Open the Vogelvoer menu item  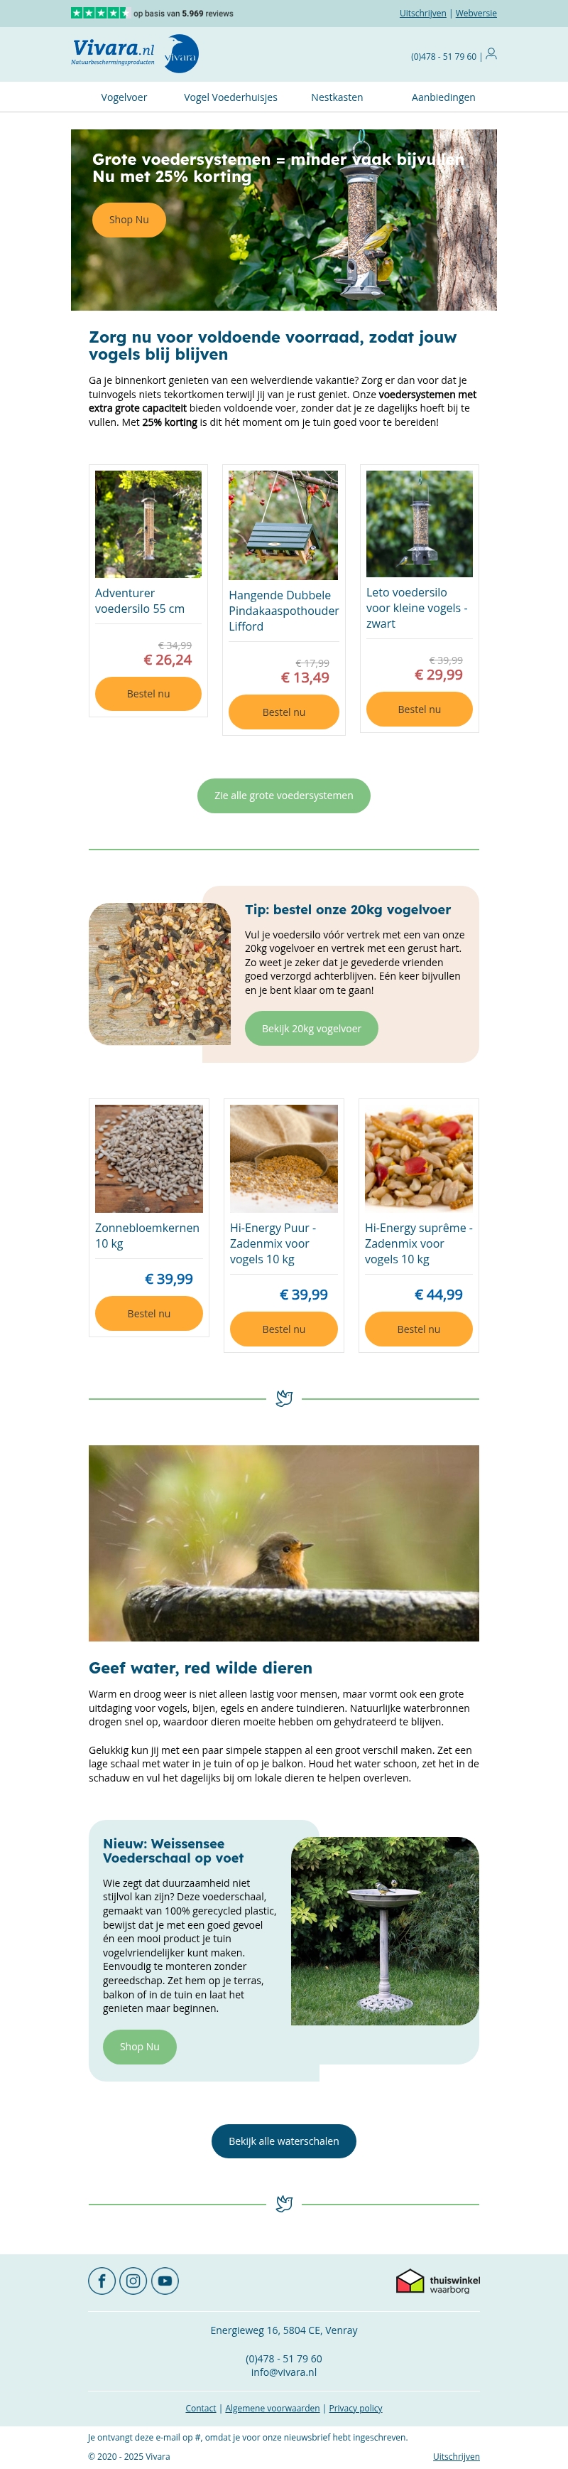124,97
